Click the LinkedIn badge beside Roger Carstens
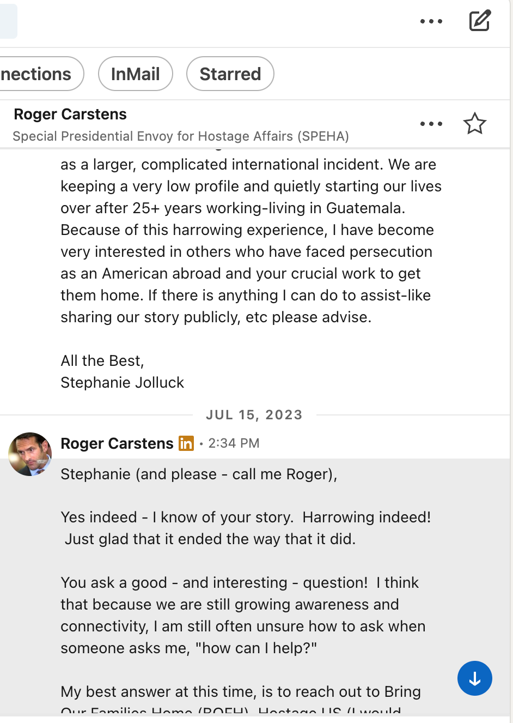 coord(186,443)
